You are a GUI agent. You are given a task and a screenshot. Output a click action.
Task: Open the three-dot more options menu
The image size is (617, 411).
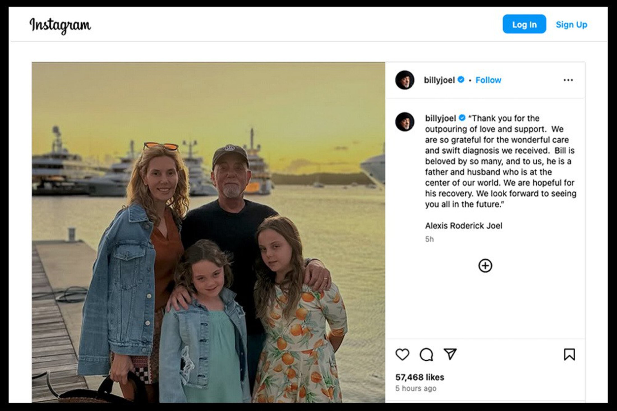pos(568,80)
